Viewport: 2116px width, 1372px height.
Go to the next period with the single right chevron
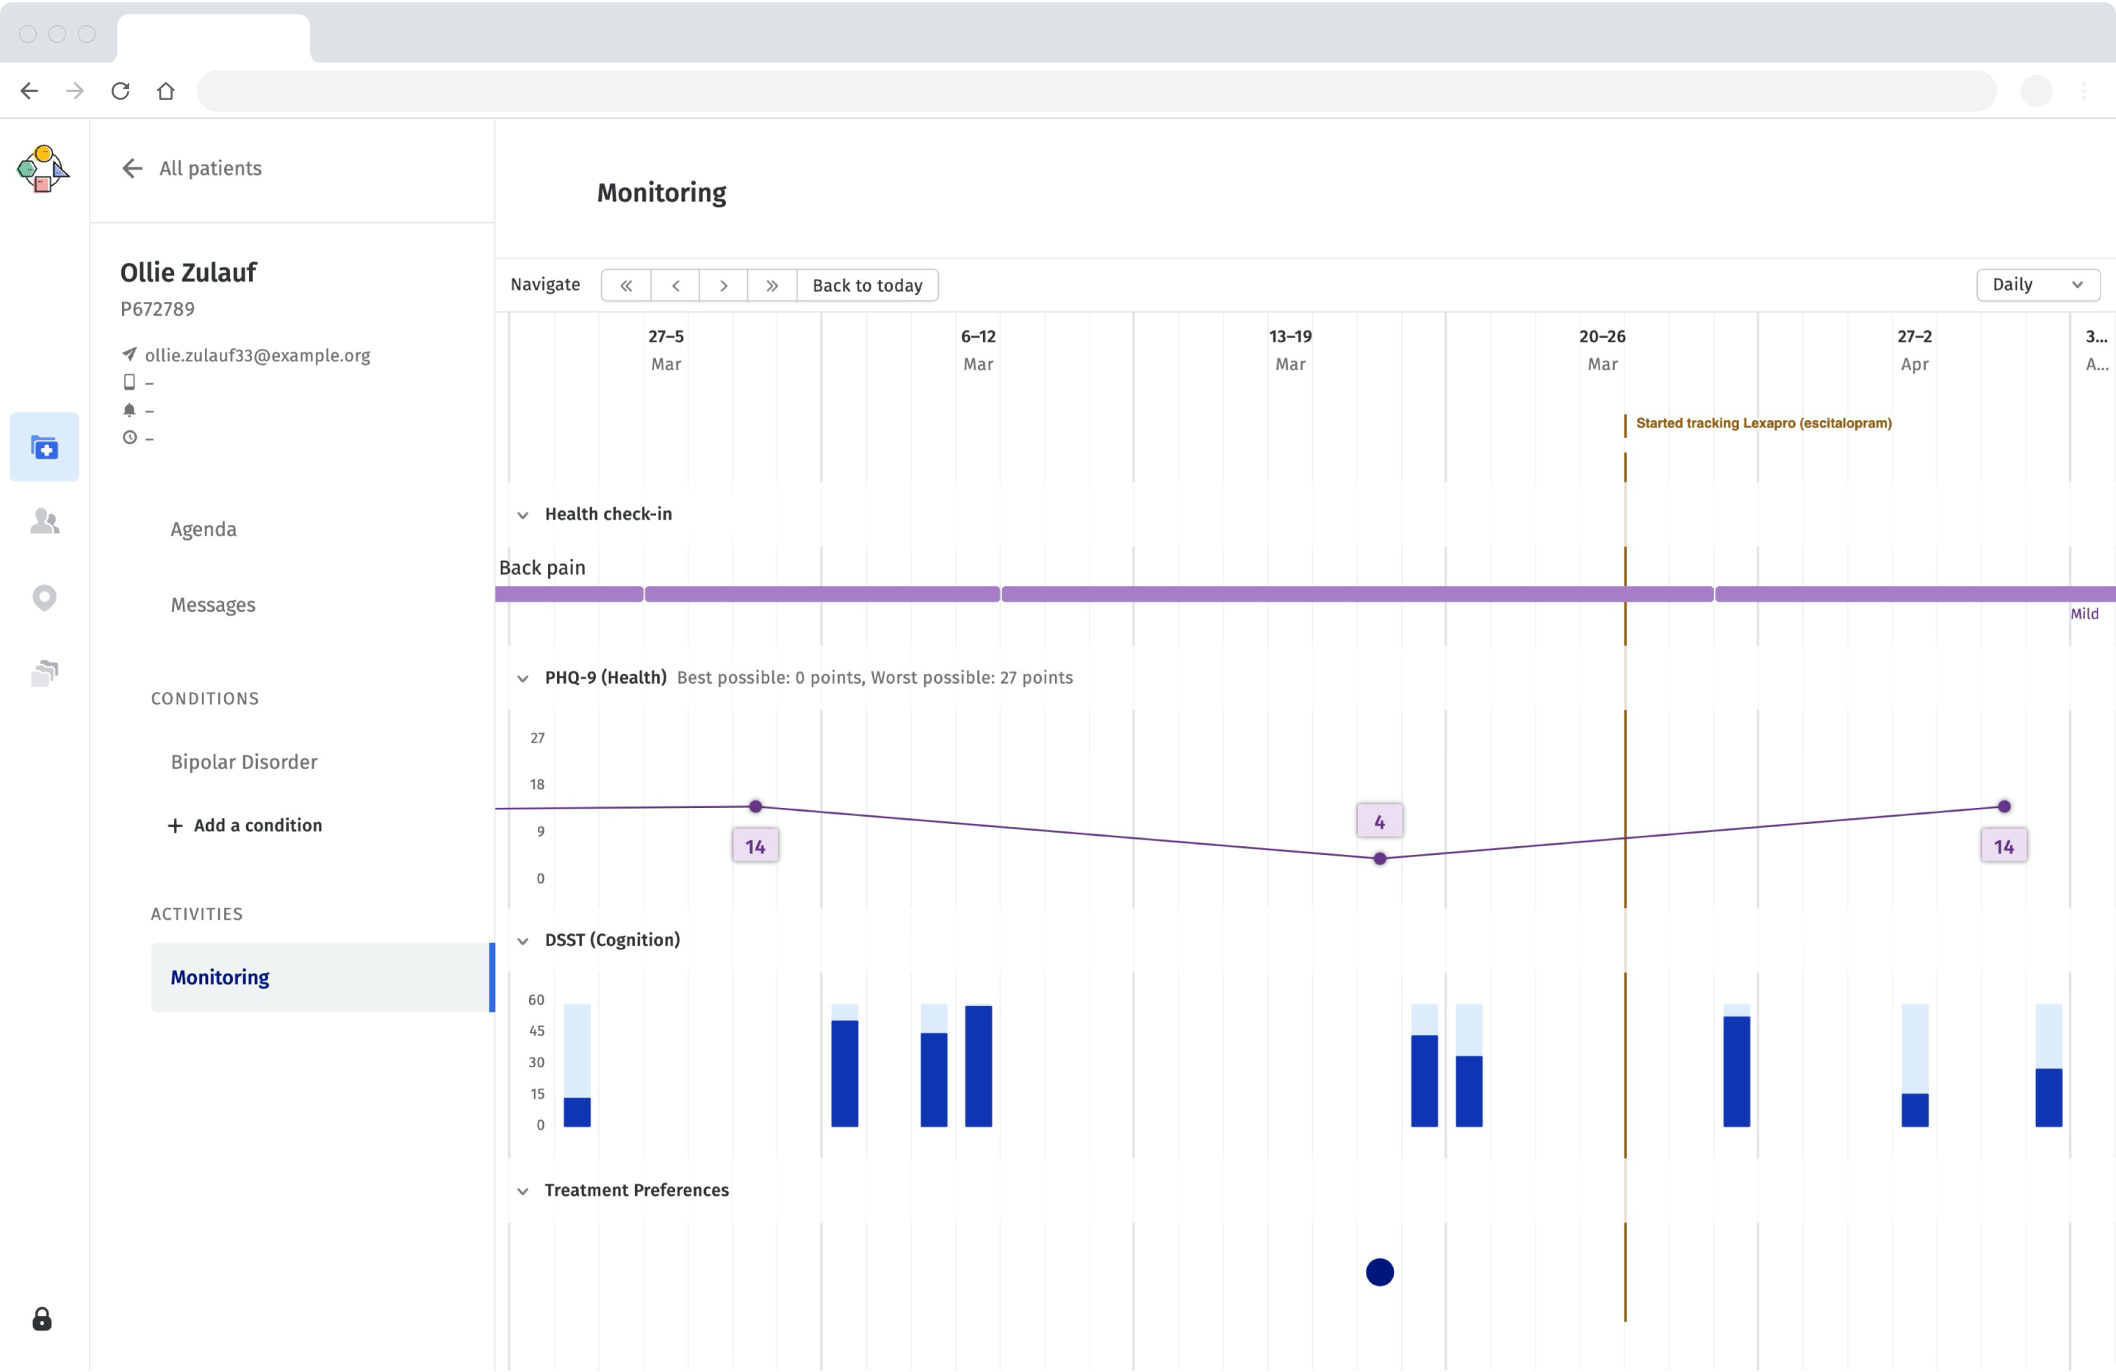click(x=724, y=285)
